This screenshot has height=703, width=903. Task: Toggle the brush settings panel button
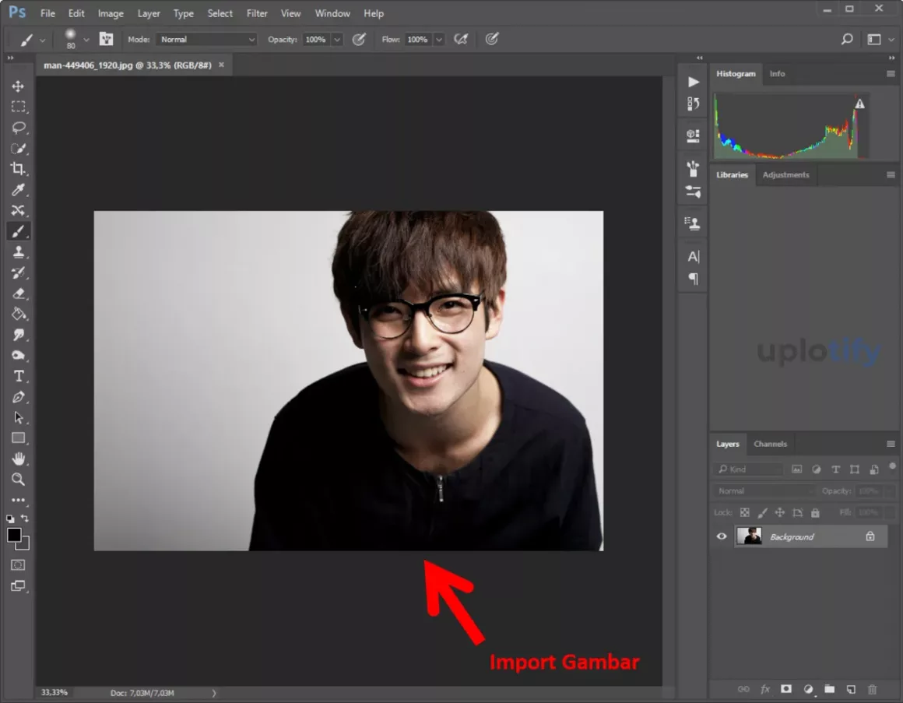point(106,39)
